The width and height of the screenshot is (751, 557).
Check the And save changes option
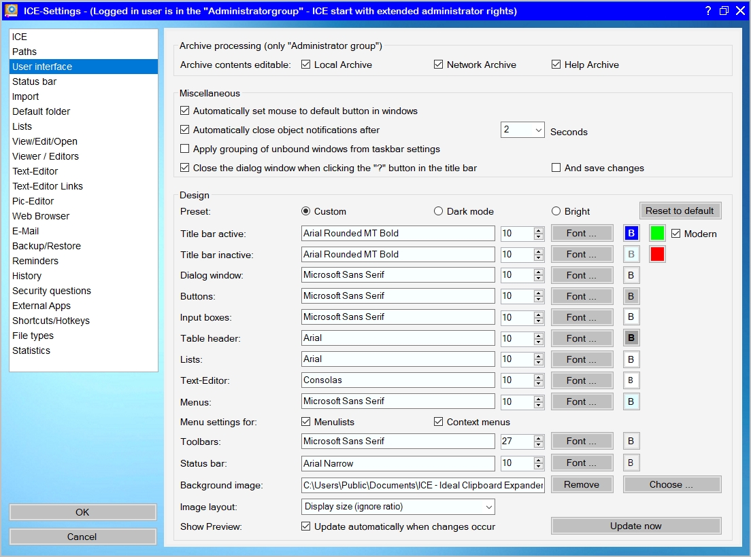pyautogui.click(x=556, y=168)
